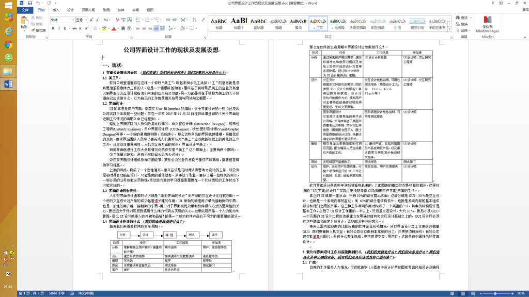Apply the 要点 strong style
The height and width of the screenshot is (297, 529).
[298, 24]
